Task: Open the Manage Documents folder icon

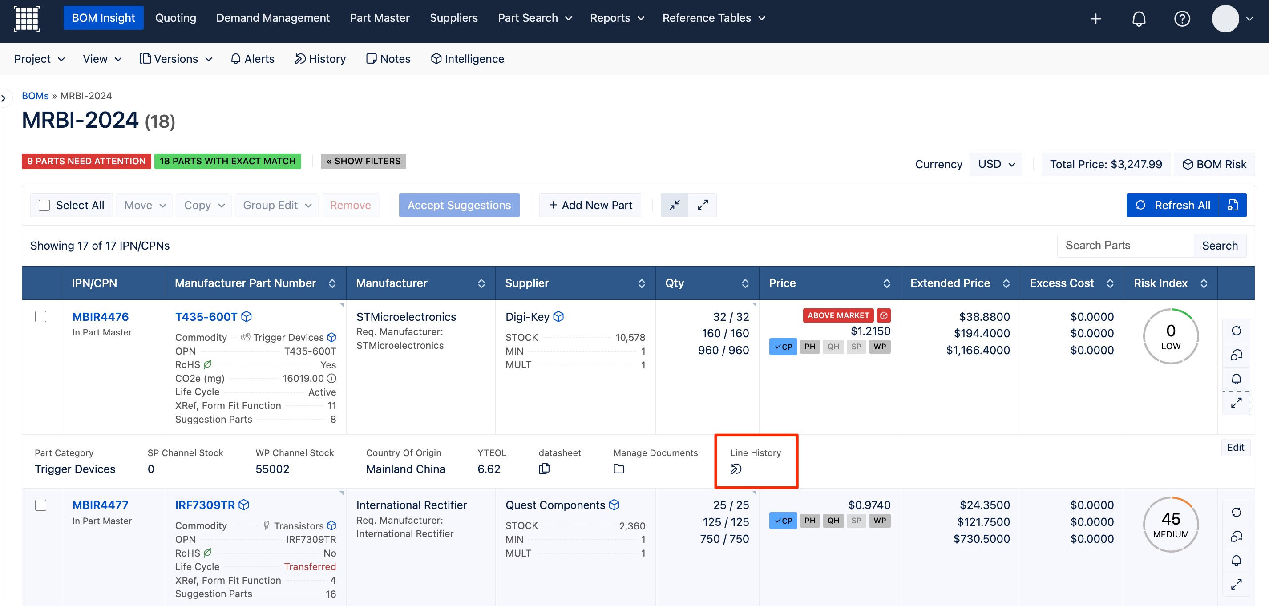Action: [619, 469]
